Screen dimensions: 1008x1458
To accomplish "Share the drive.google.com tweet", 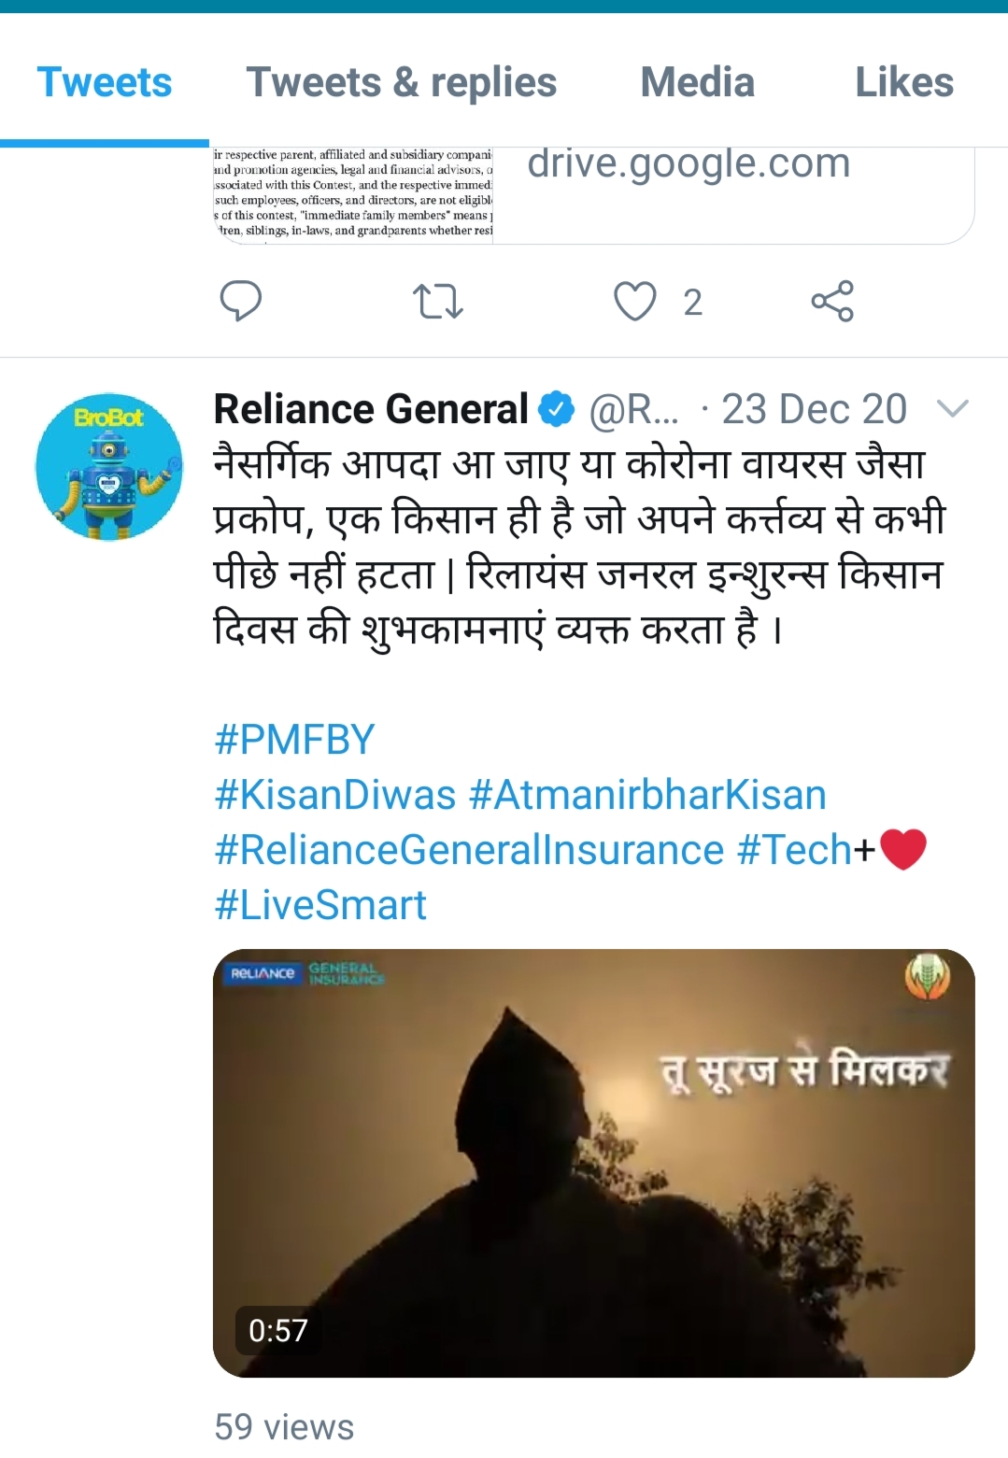I will tap(832, 302).
